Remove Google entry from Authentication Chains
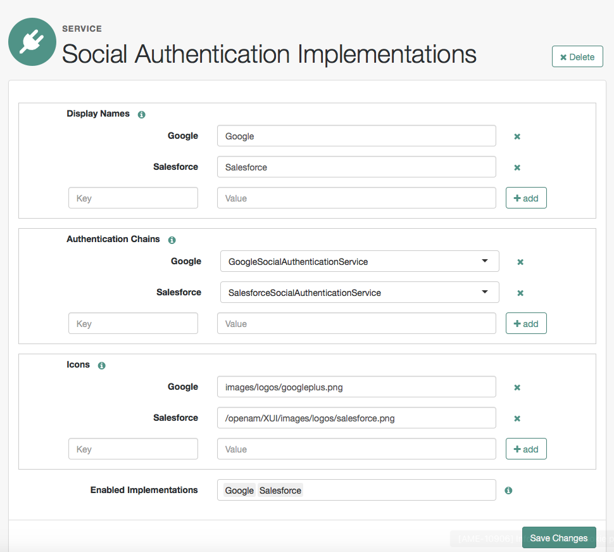 (520, 262)
